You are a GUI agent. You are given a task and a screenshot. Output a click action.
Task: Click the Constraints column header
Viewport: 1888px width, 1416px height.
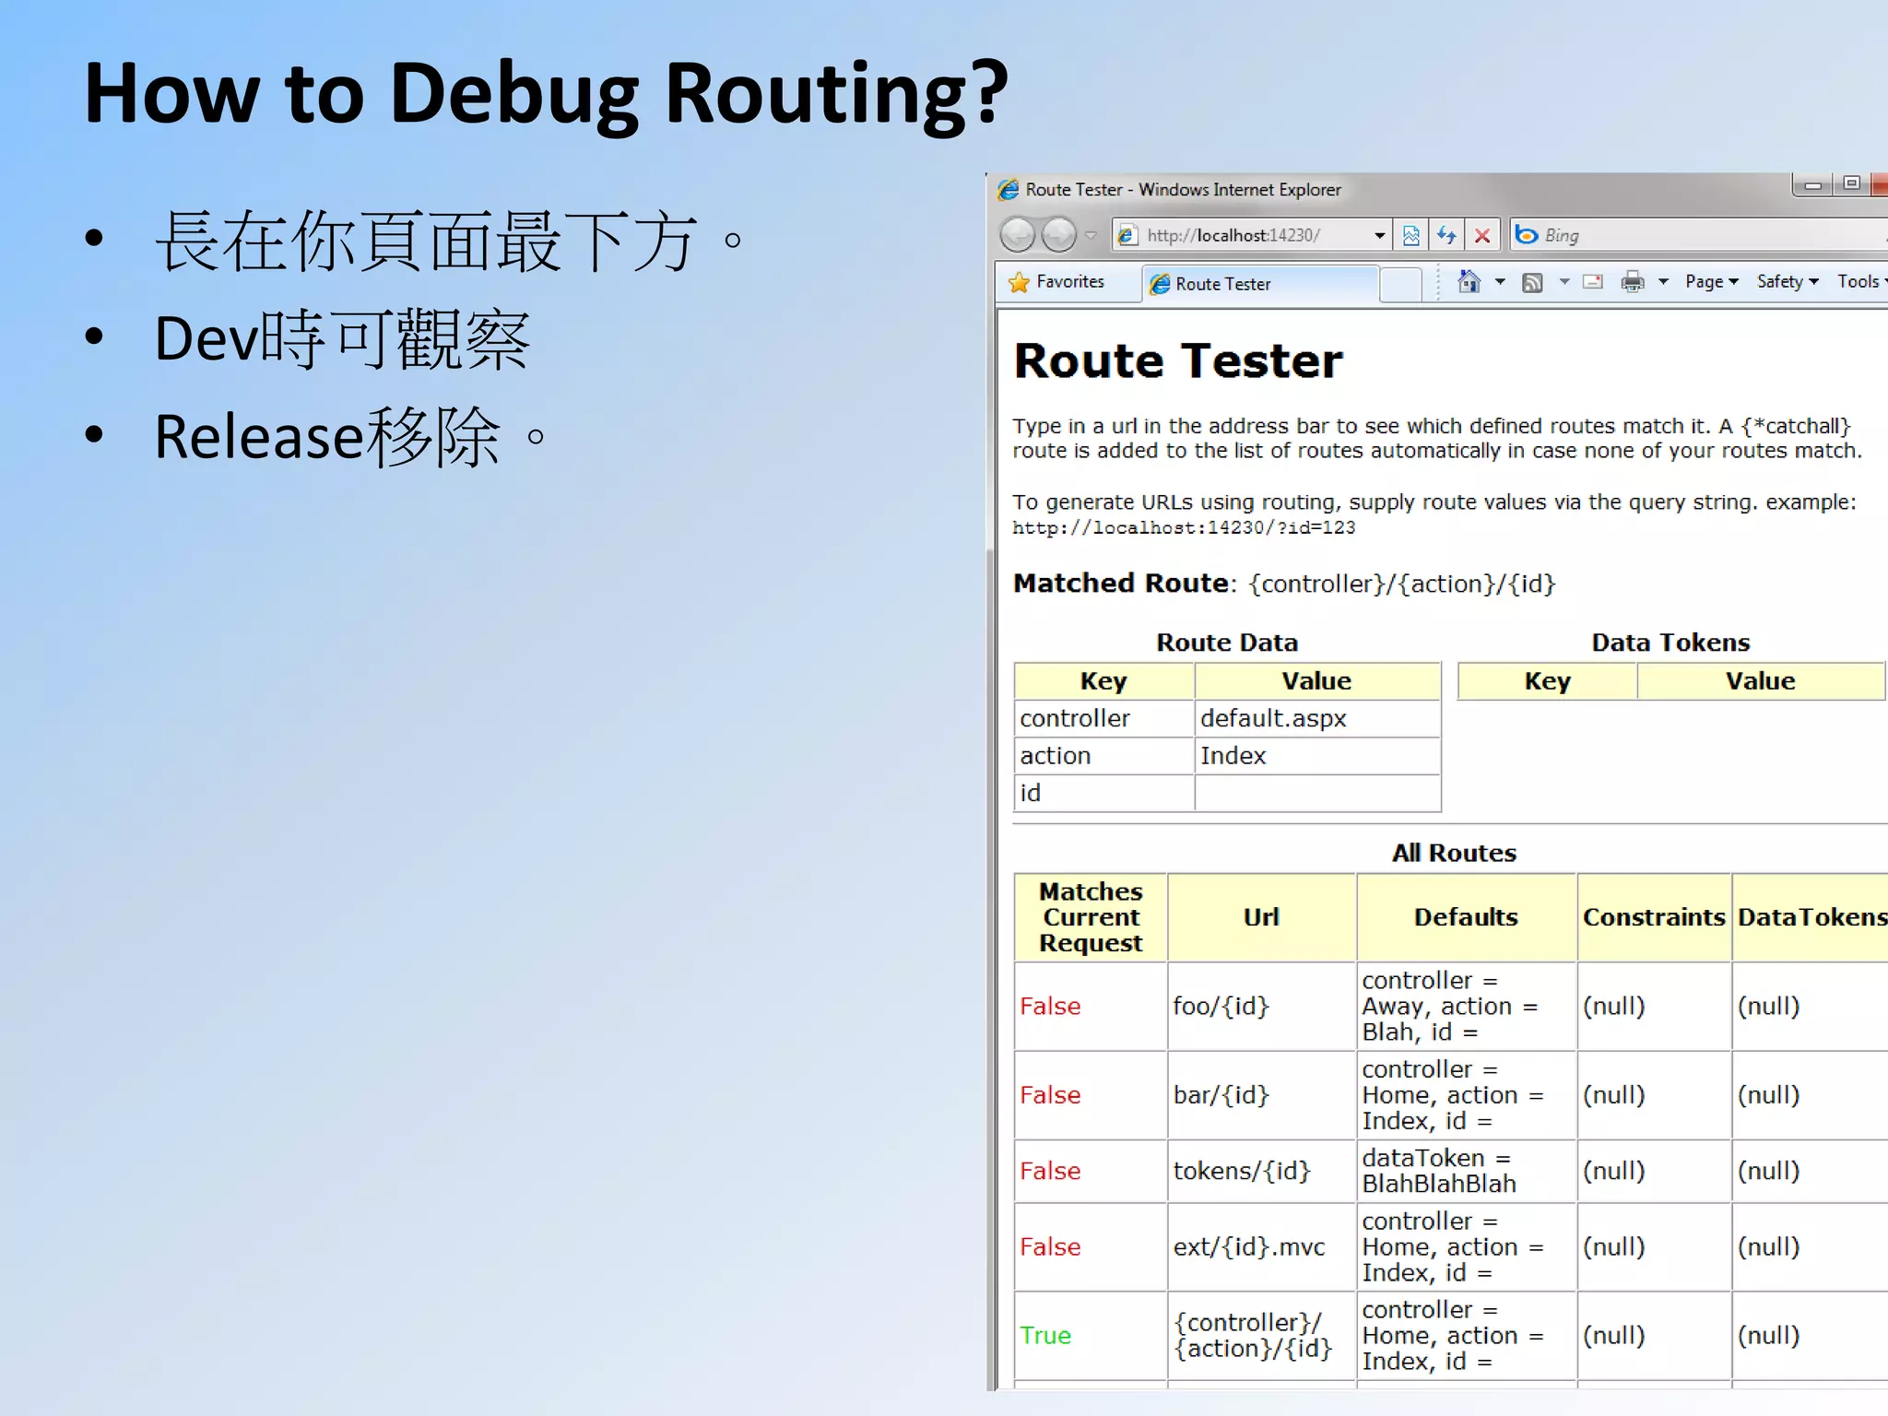pyautogui.click(x=1654, y=917)
